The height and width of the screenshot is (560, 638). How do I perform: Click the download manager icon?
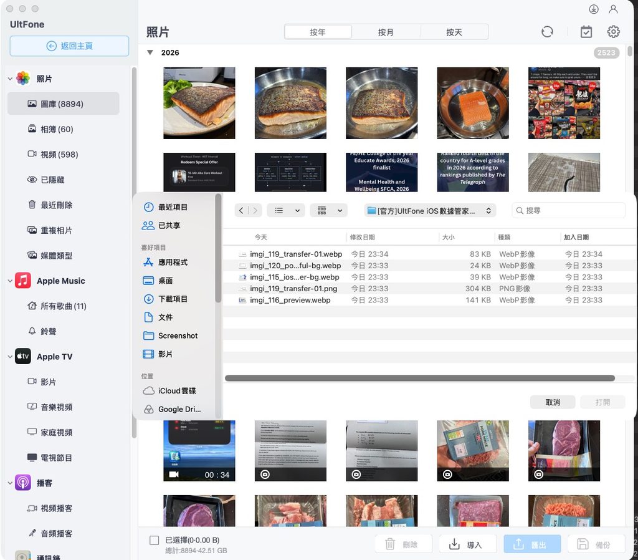tap(594, 9)
